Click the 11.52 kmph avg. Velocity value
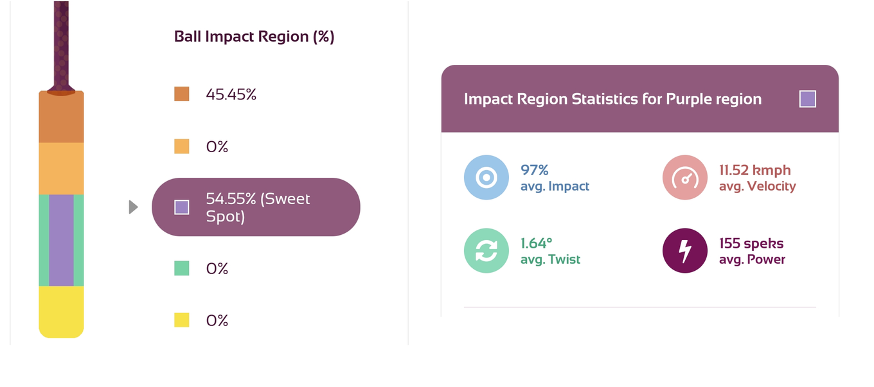Viewport: 874px width, 387px height. [755, 170]
